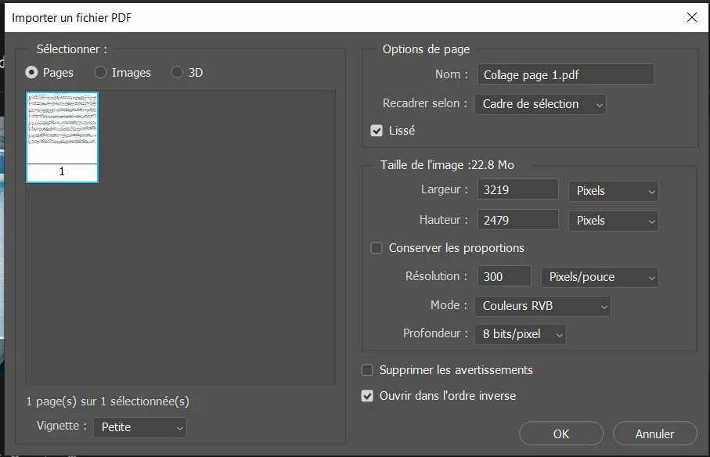
Task: Open the Profondeur dropdown '8 bits/pixel'
Action: 521,334
